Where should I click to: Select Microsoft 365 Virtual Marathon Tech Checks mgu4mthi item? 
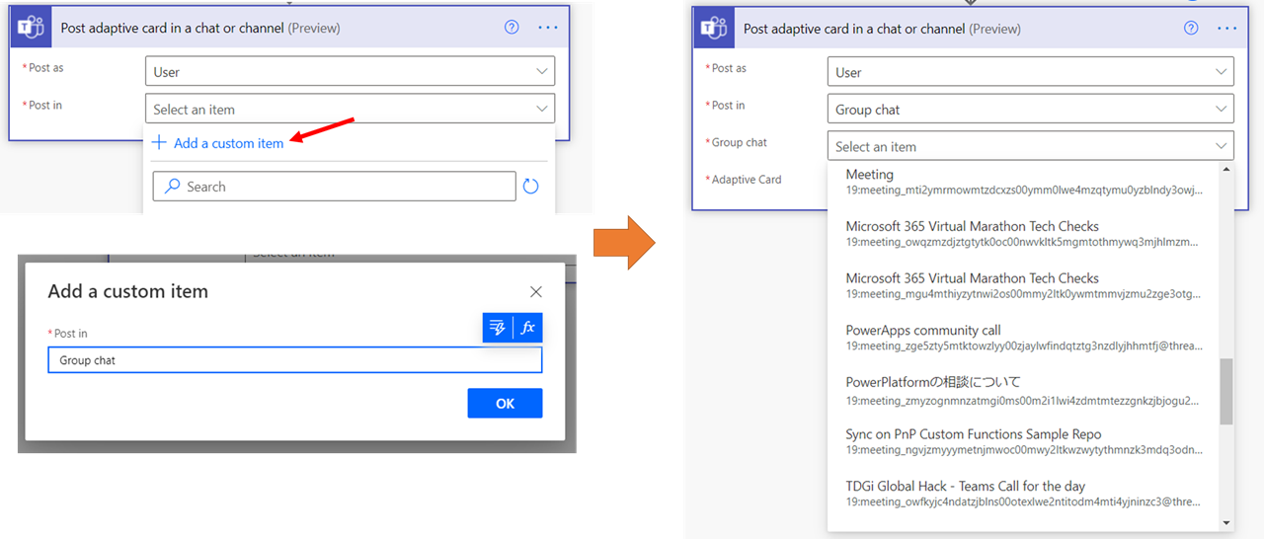click(1023, 285)
